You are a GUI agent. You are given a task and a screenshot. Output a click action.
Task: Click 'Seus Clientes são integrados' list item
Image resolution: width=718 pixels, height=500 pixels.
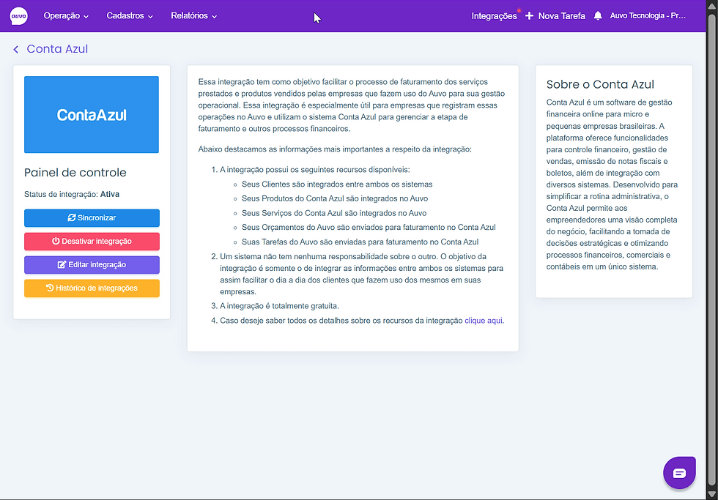coord(337,184)
